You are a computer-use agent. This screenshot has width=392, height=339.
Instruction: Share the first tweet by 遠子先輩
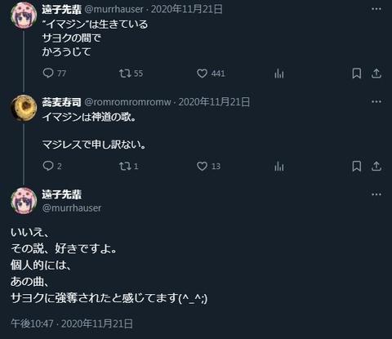point(376,74)
